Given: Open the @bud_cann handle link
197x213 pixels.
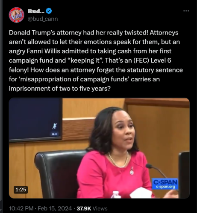Looking at the screenshot, I should click(43, 19).
